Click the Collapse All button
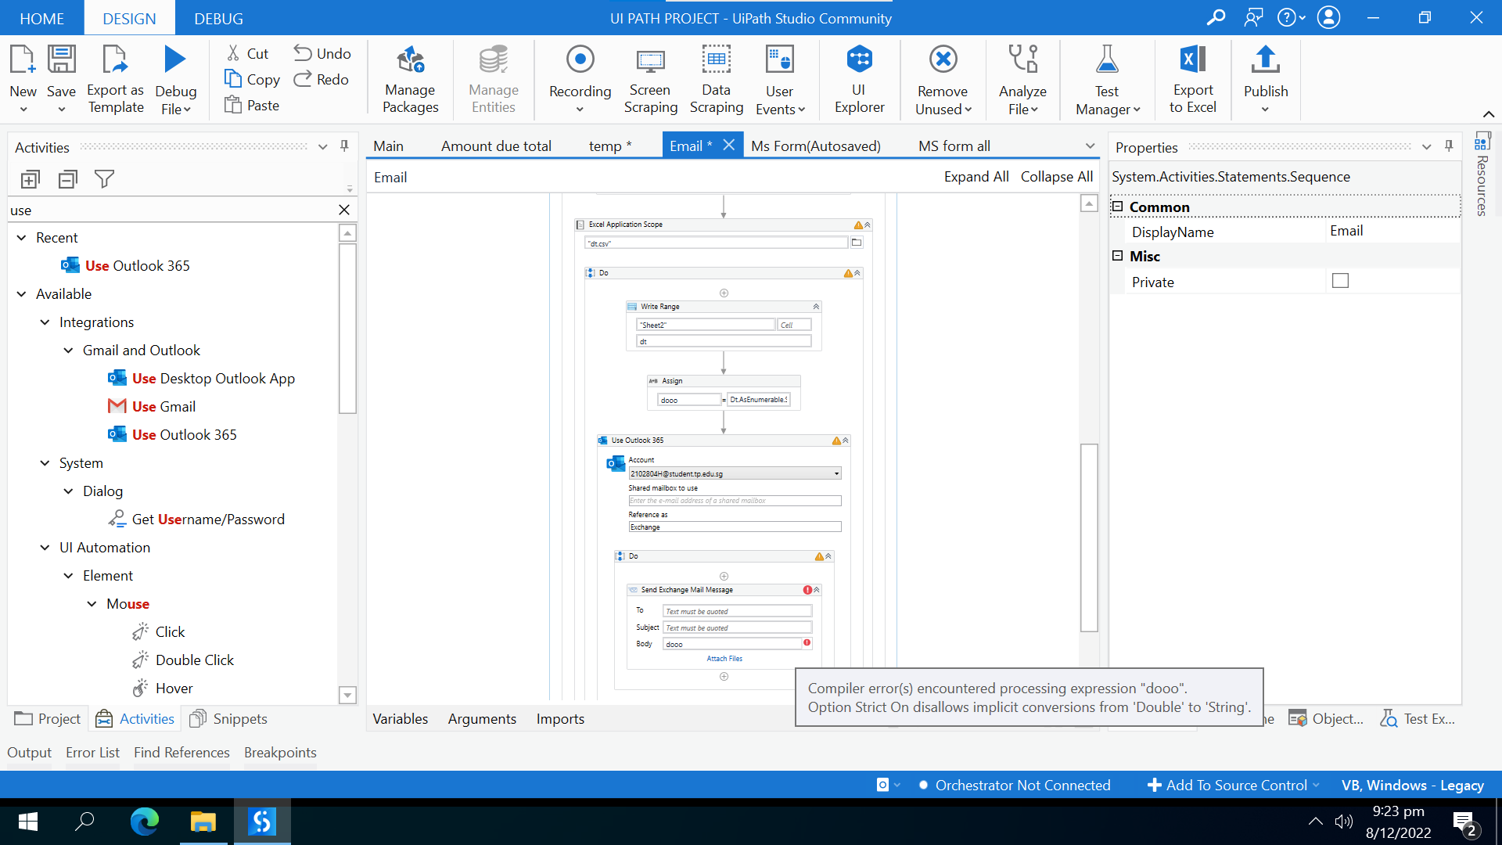 click(1056, 177)
